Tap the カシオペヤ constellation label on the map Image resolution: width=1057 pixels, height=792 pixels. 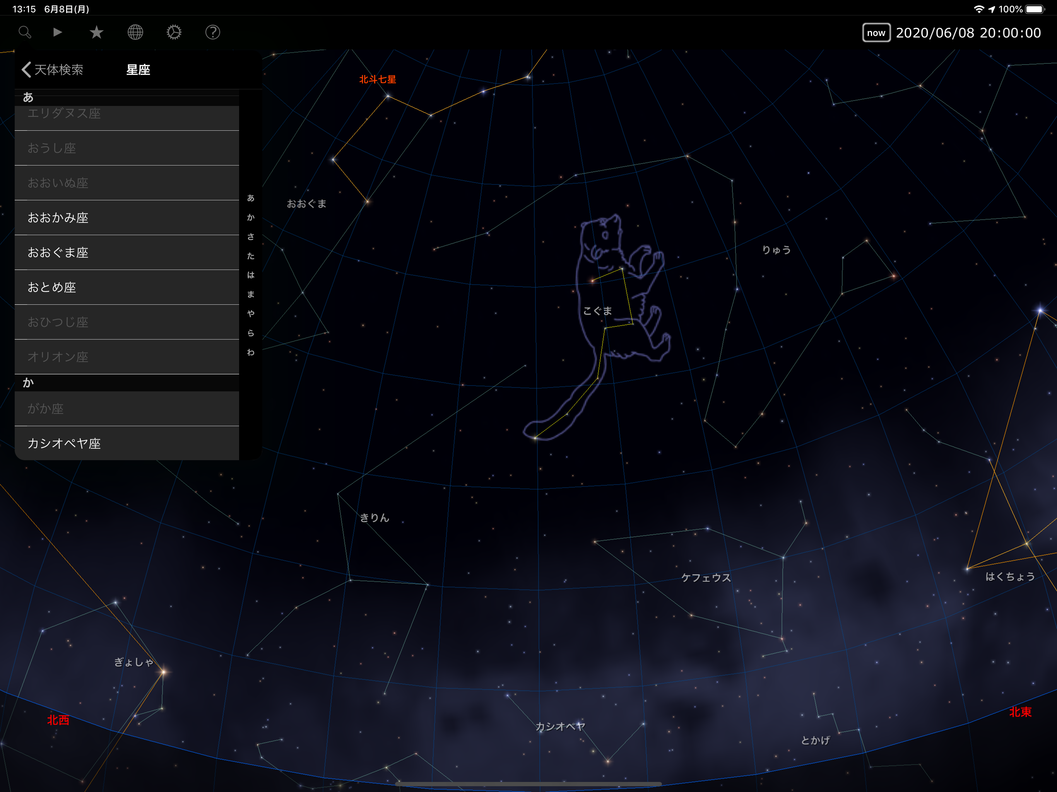[x=560, y=727]
